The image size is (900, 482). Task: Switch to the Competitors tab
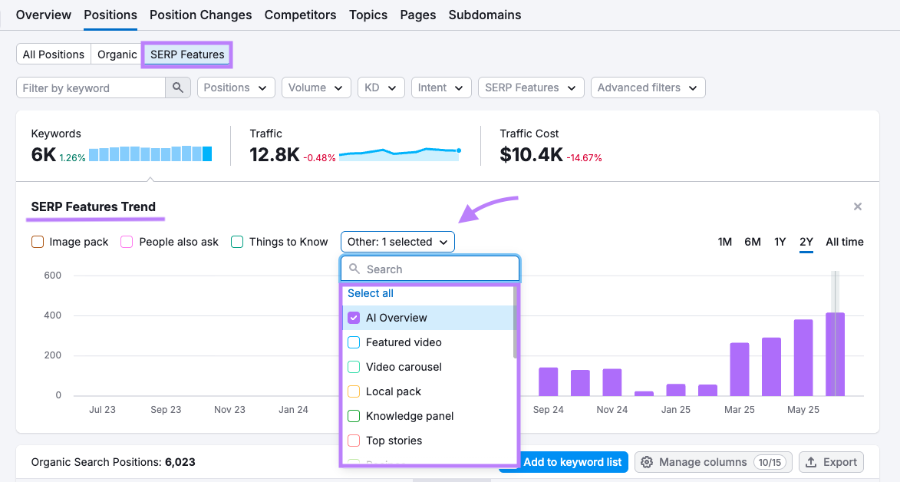300,15
